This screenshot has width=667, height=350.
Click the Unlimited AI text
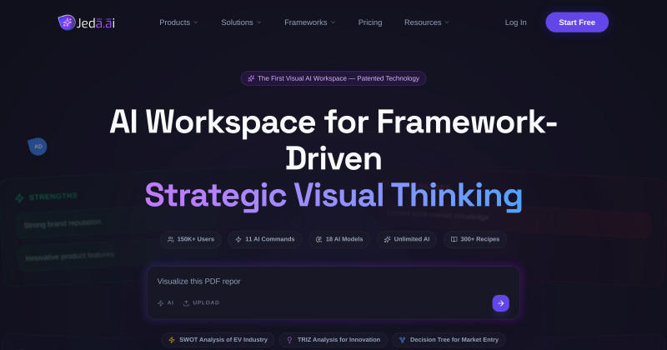point(412,239)
